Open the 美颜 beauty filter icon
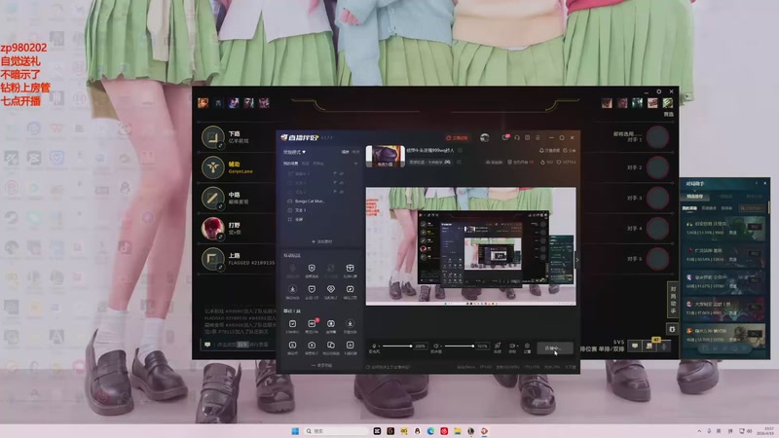Viewport: 779px width, 438px height. [x=498, y=347]
